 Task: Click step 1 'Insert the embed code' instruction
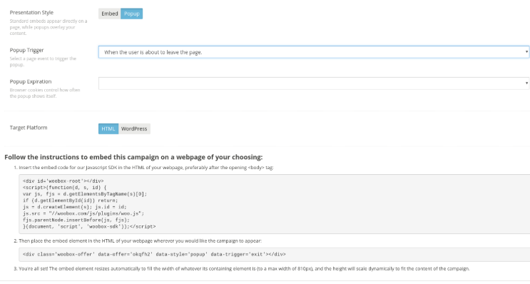(146, 168)
